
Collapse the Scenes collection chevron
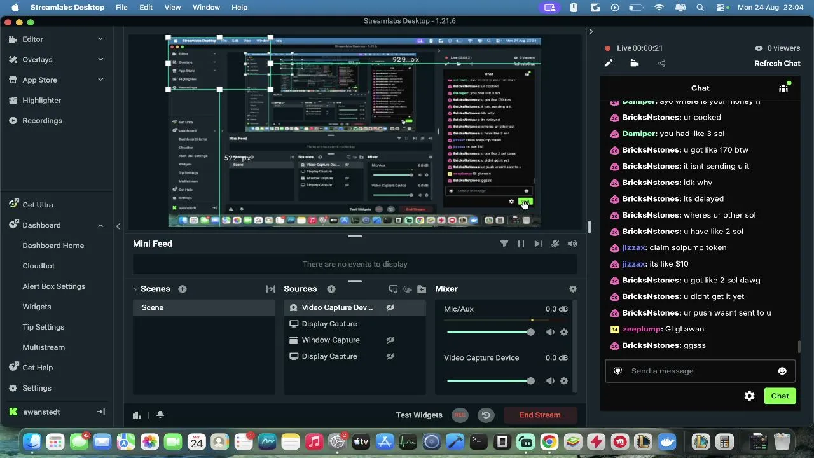point(135,289)
